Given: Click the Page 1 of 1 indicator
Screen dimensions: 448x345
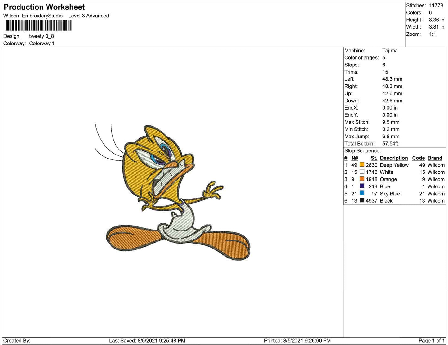Looking at the screenshot, I should [431, 340].
